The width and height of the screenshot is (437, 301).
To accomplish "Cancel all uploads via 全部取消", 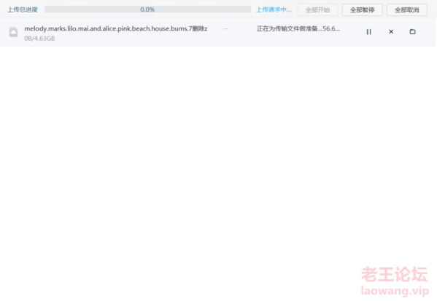I will click(406, 10).
